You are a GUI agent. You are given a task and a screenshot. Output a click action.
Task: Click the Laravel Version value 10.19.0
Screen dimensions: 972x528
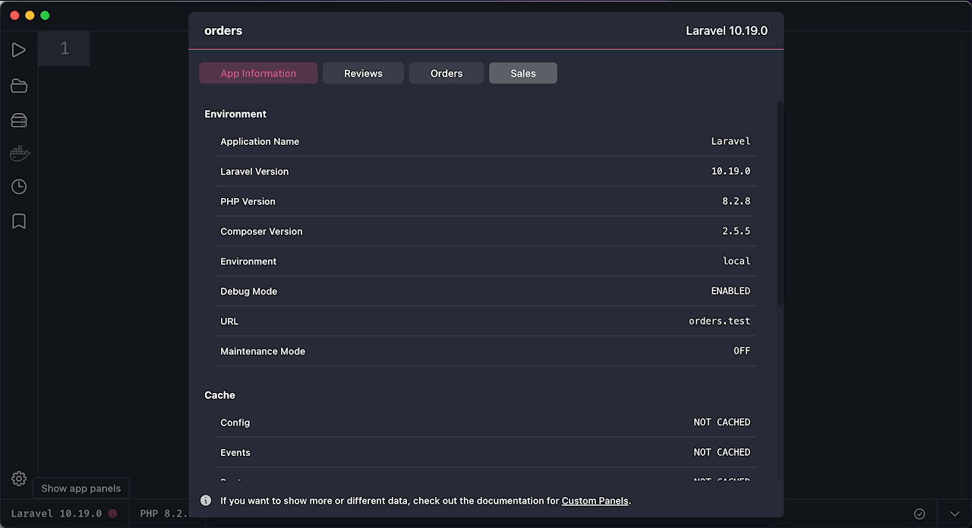pyautogui.click(x=731, y=171)
